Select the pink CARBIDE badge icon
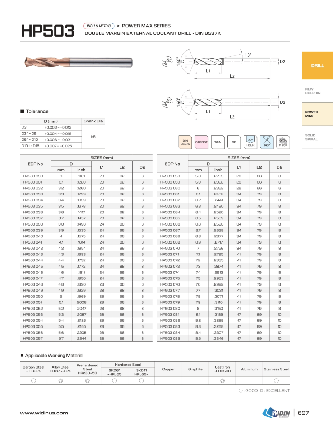333x431 pixels. point(202,142)
